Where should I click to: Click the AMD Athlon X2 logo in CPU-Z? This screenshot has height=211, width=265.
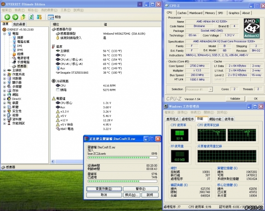point(252,29)
